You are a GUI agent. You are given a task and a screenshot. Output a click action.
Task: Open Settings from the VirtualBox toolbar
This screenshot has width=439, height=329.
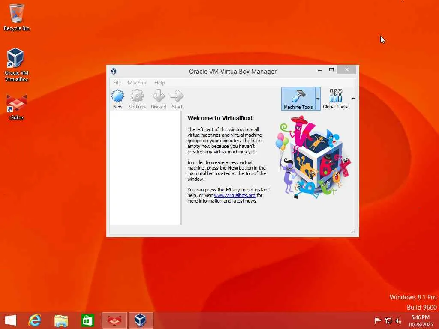tap(137, 99)
